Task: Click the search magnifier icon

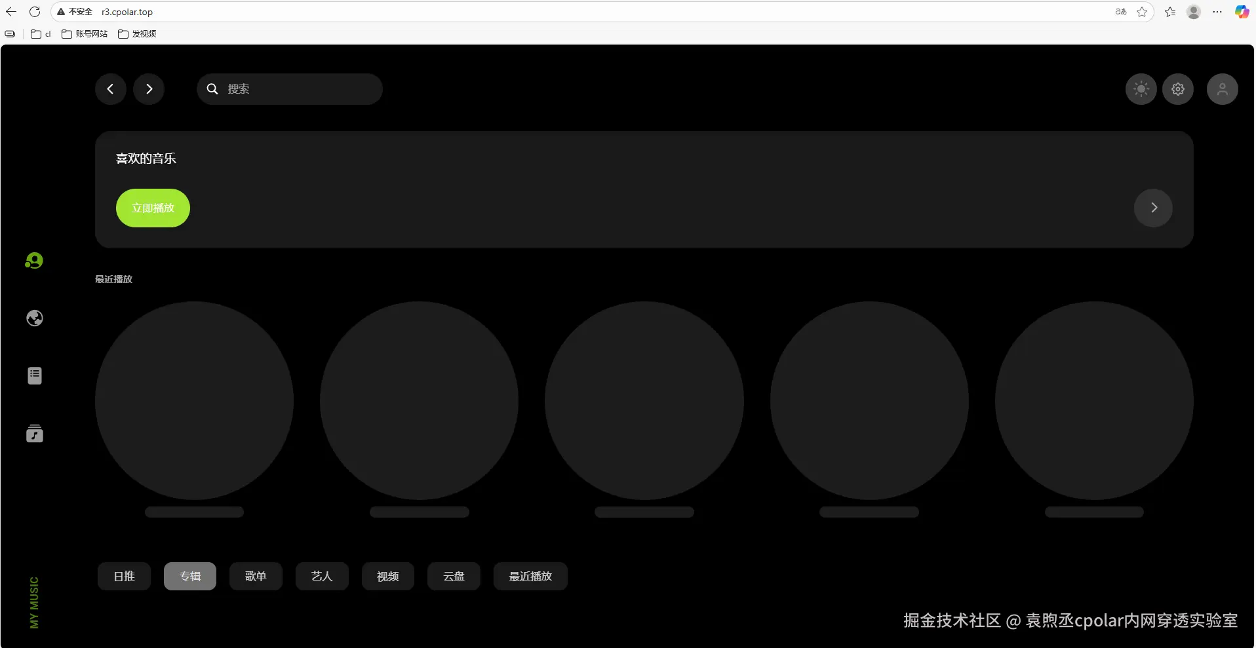Action: (x=212, y=89)
